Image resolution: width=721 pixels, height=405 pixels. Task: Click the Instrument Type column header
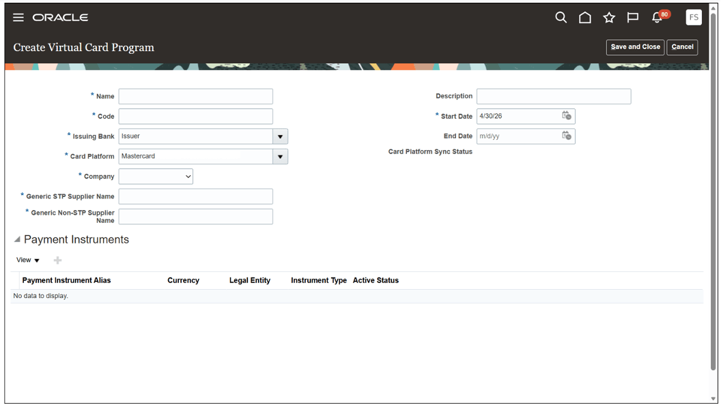319,280
